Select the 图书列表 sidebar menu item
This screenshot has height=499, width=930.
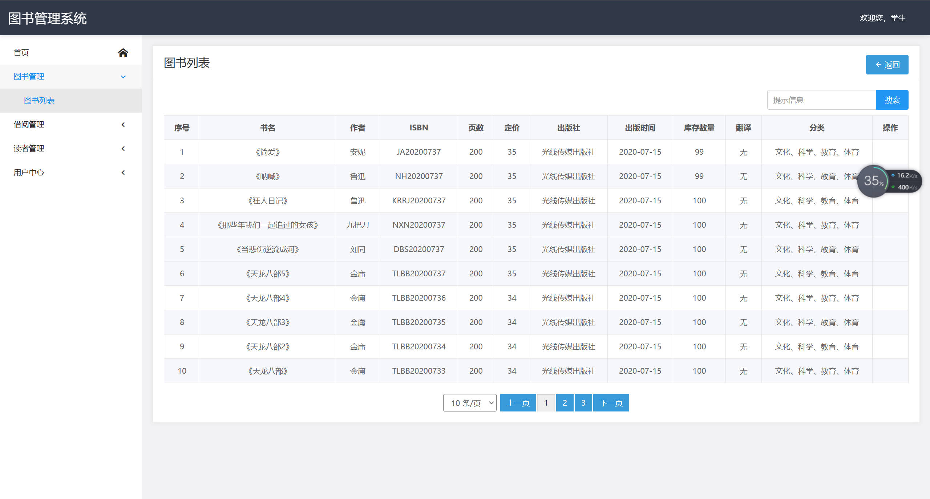(39, 100)
